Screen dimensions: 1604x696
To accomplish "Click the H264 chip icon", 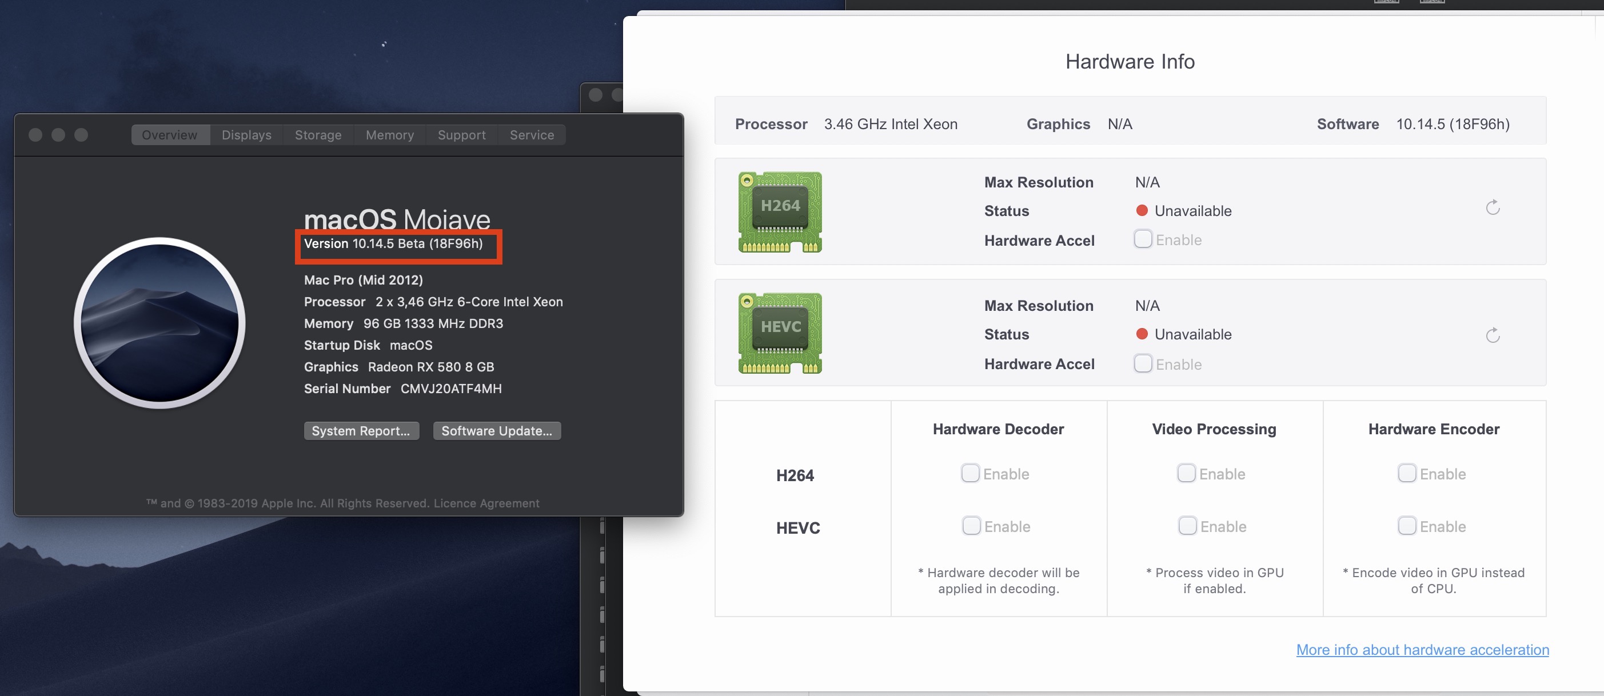I will (780, 211).
